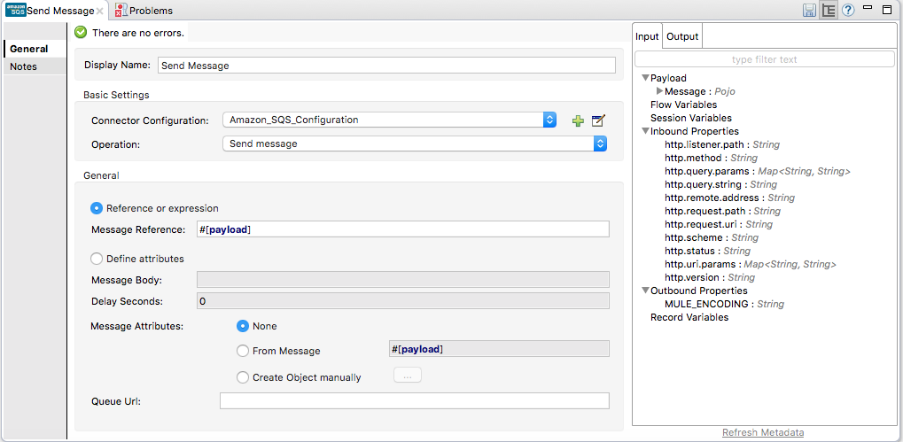The width and height of the screenshot is (903, 442).
Task: Close the Send Message tab
Action: tap(99, 11)
